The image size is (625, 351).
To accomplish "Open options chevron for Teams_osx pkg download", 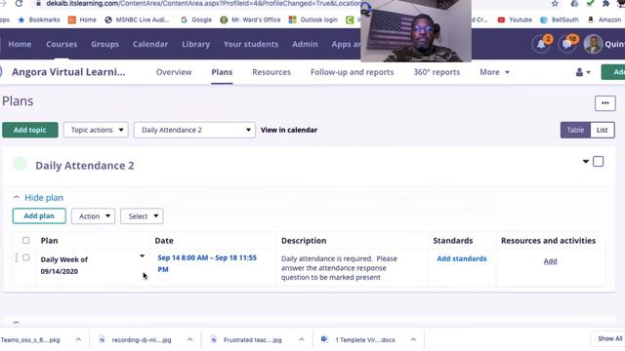I will coord(78,340).
